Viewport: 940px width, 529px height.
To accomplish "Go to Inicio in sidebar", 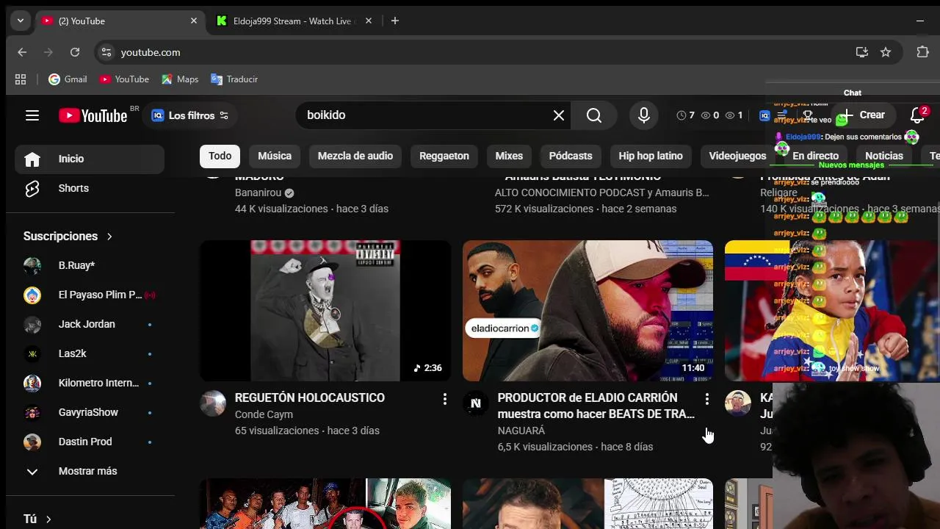I will pos(90,159).
